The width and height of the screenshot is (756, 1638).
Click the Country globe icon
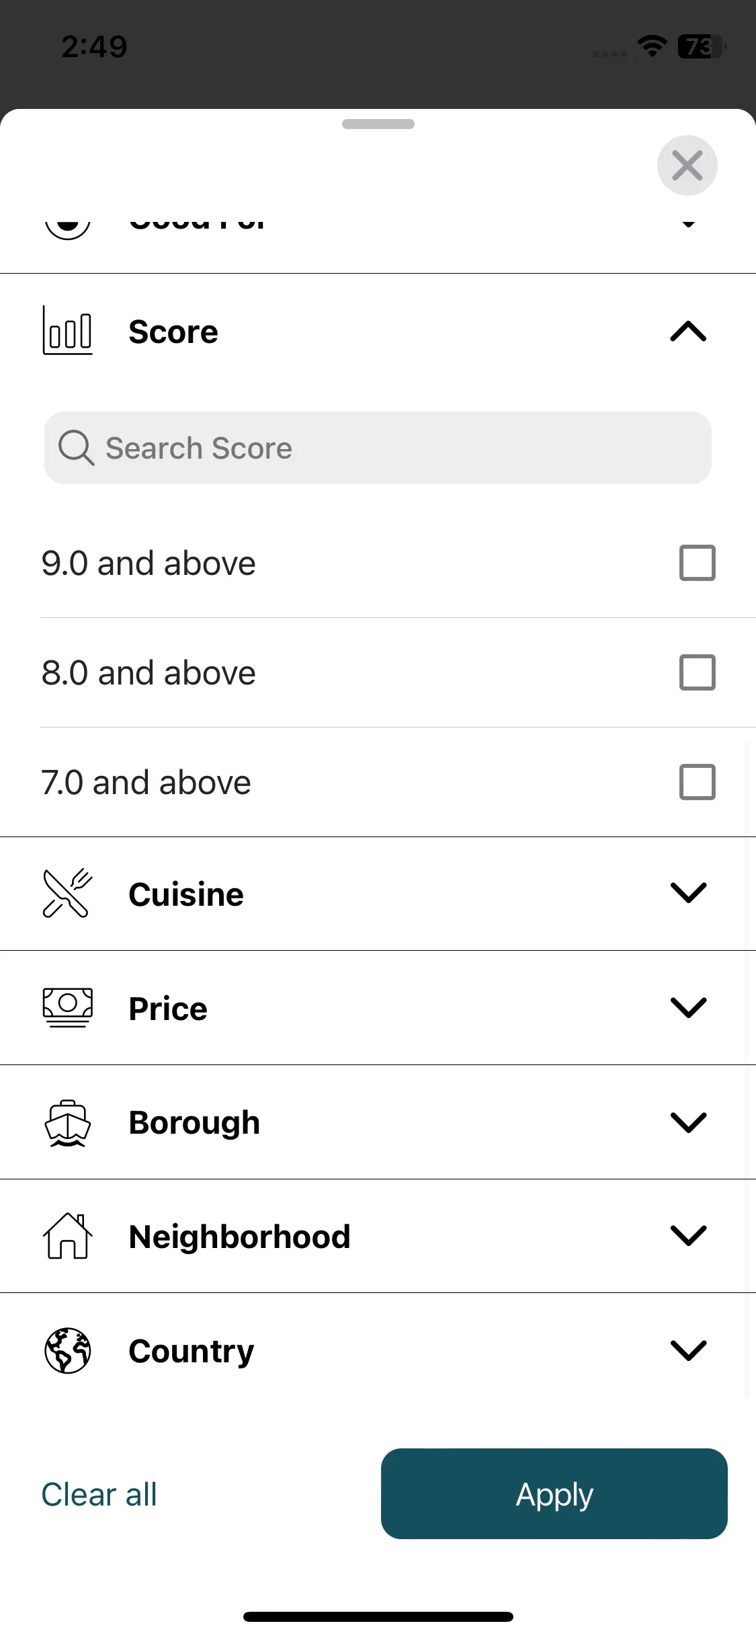67,1350
